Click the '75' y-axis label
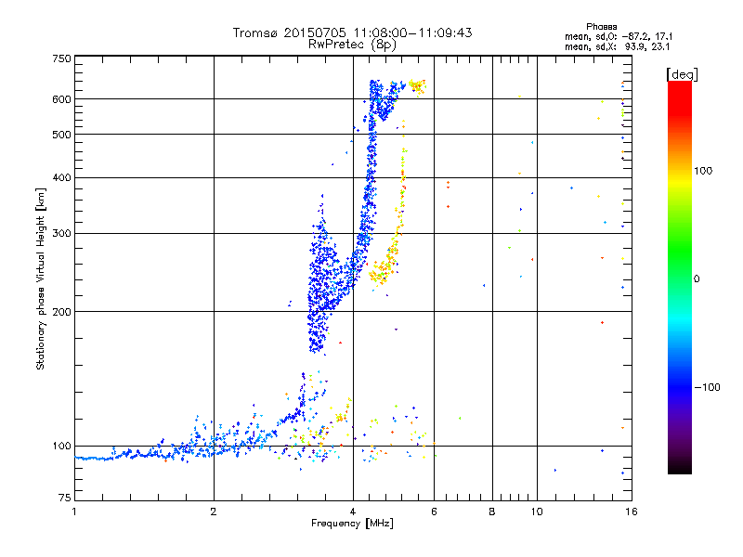Image resolution: width=743 pixels, height=557 pixels. pyautogui.click(x=65, y=498)
